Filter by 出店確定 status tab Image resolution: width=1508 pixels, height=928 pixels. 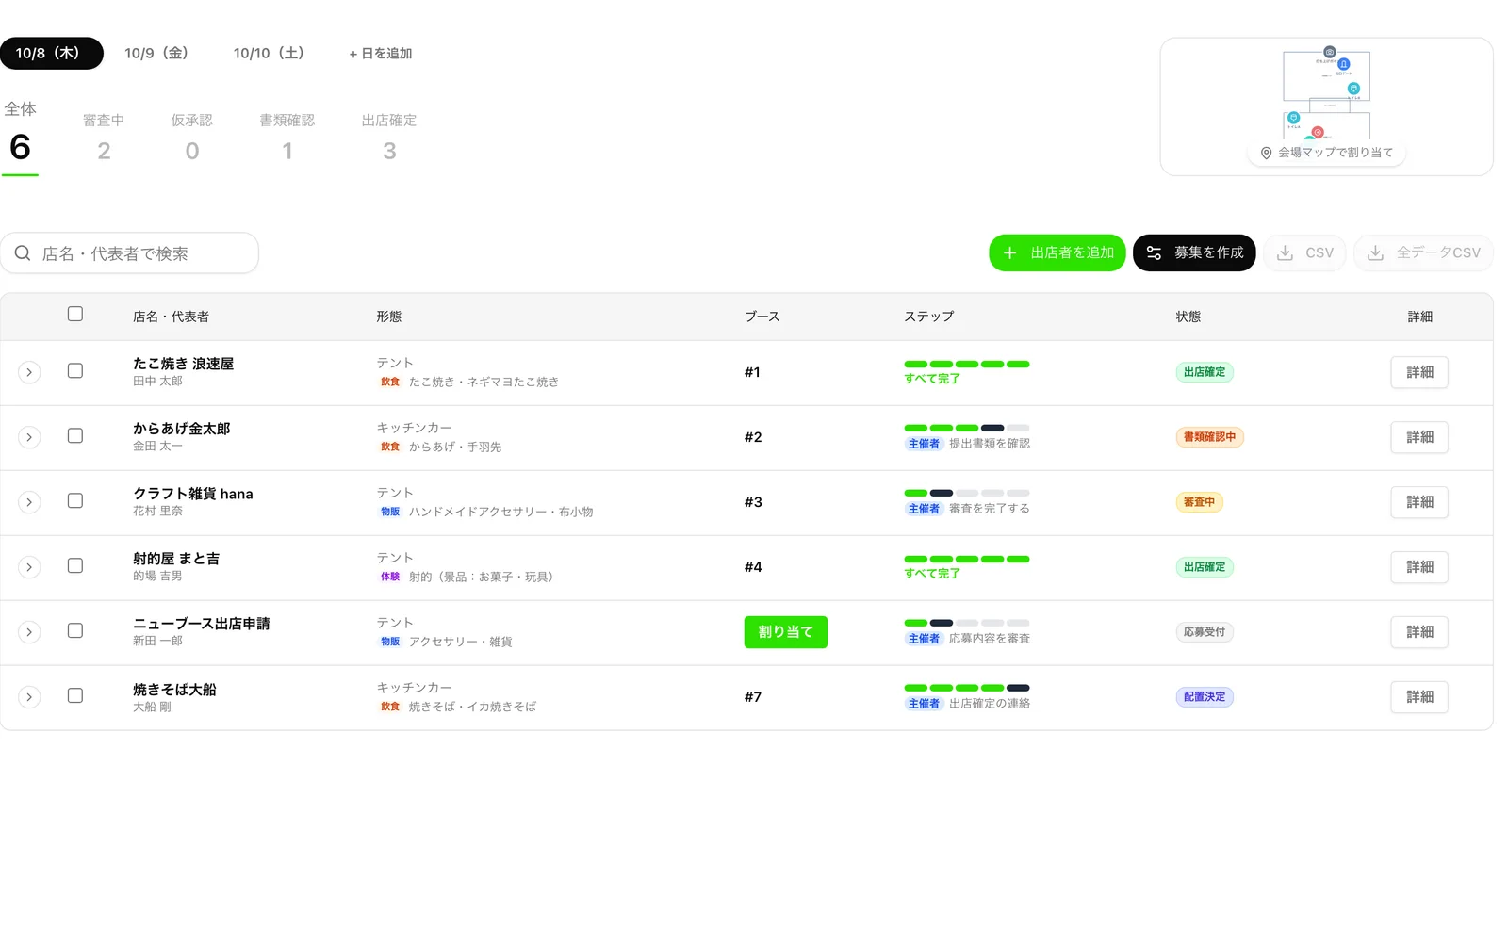[389, 138]
